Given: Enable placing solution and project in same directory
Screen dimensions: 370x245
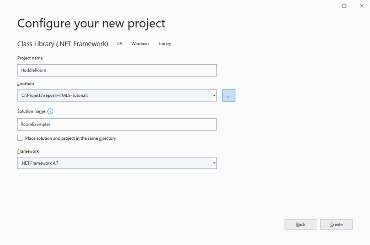Looking at the screenshot, I should [x=20, y=138].
